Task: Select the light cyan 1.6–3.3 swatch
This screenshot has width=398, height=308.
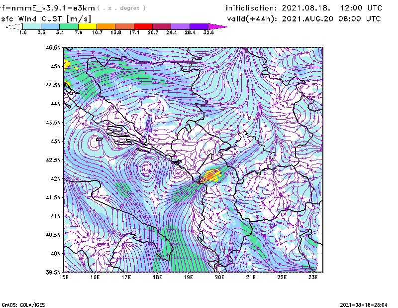Action: click(x=32, y=26)
